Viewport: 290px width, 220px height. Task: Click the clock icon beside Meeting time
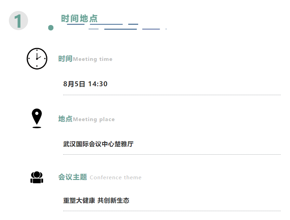pos(37,59)
